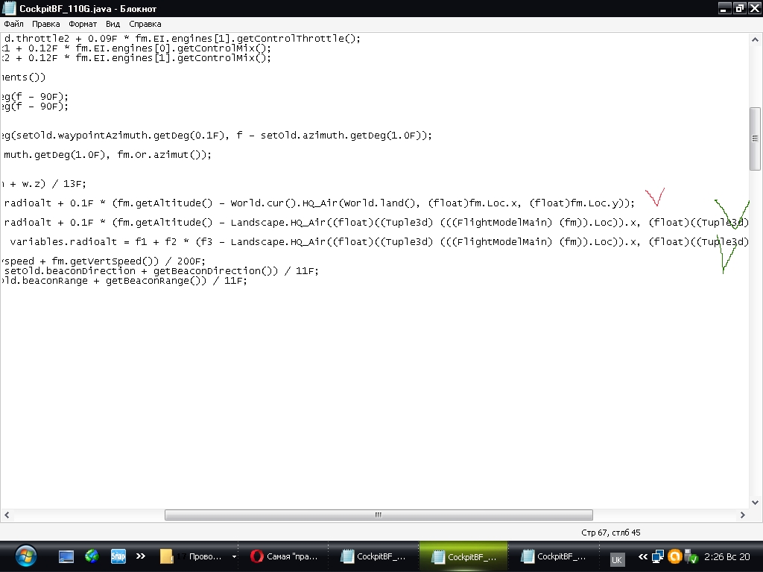
Task: Expand hidden system tray icons chevron
Action: tap(643, 556)
